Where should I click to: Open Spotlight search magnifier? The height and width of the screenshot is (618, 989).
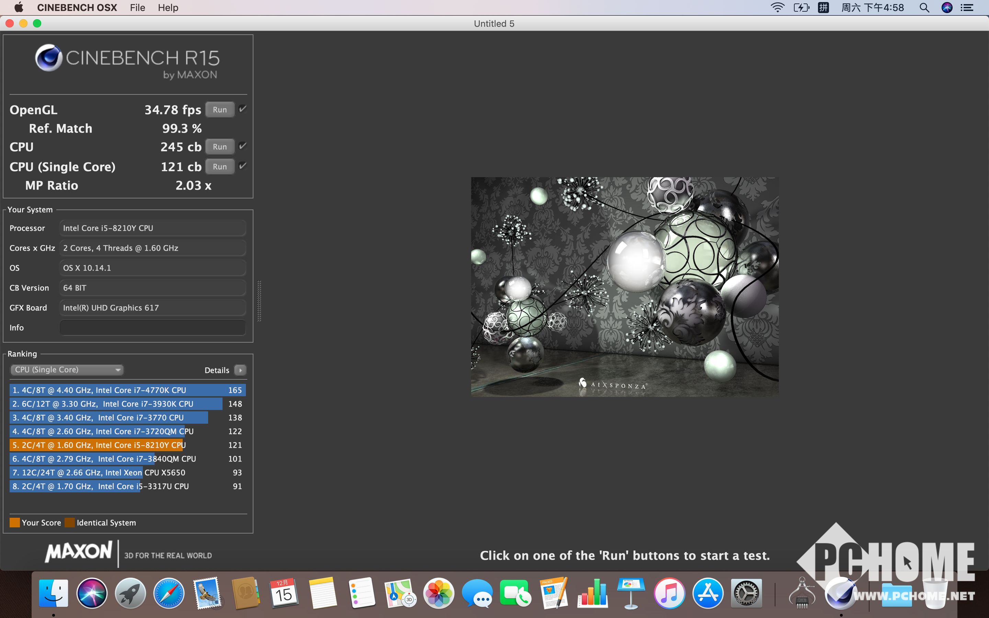pos(924,7)
